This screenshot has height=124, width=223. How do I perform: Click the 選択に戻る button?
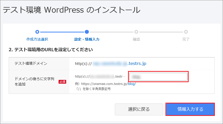tap(139, 109)
